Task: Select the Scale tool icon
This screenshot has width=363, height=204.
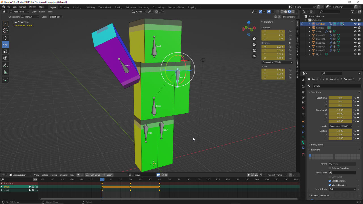Action: 5,51
